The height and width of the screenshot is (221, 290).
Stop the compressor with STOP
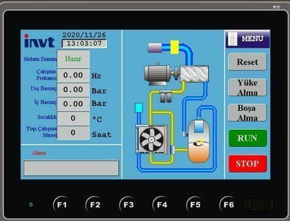(x=248, y=163)
